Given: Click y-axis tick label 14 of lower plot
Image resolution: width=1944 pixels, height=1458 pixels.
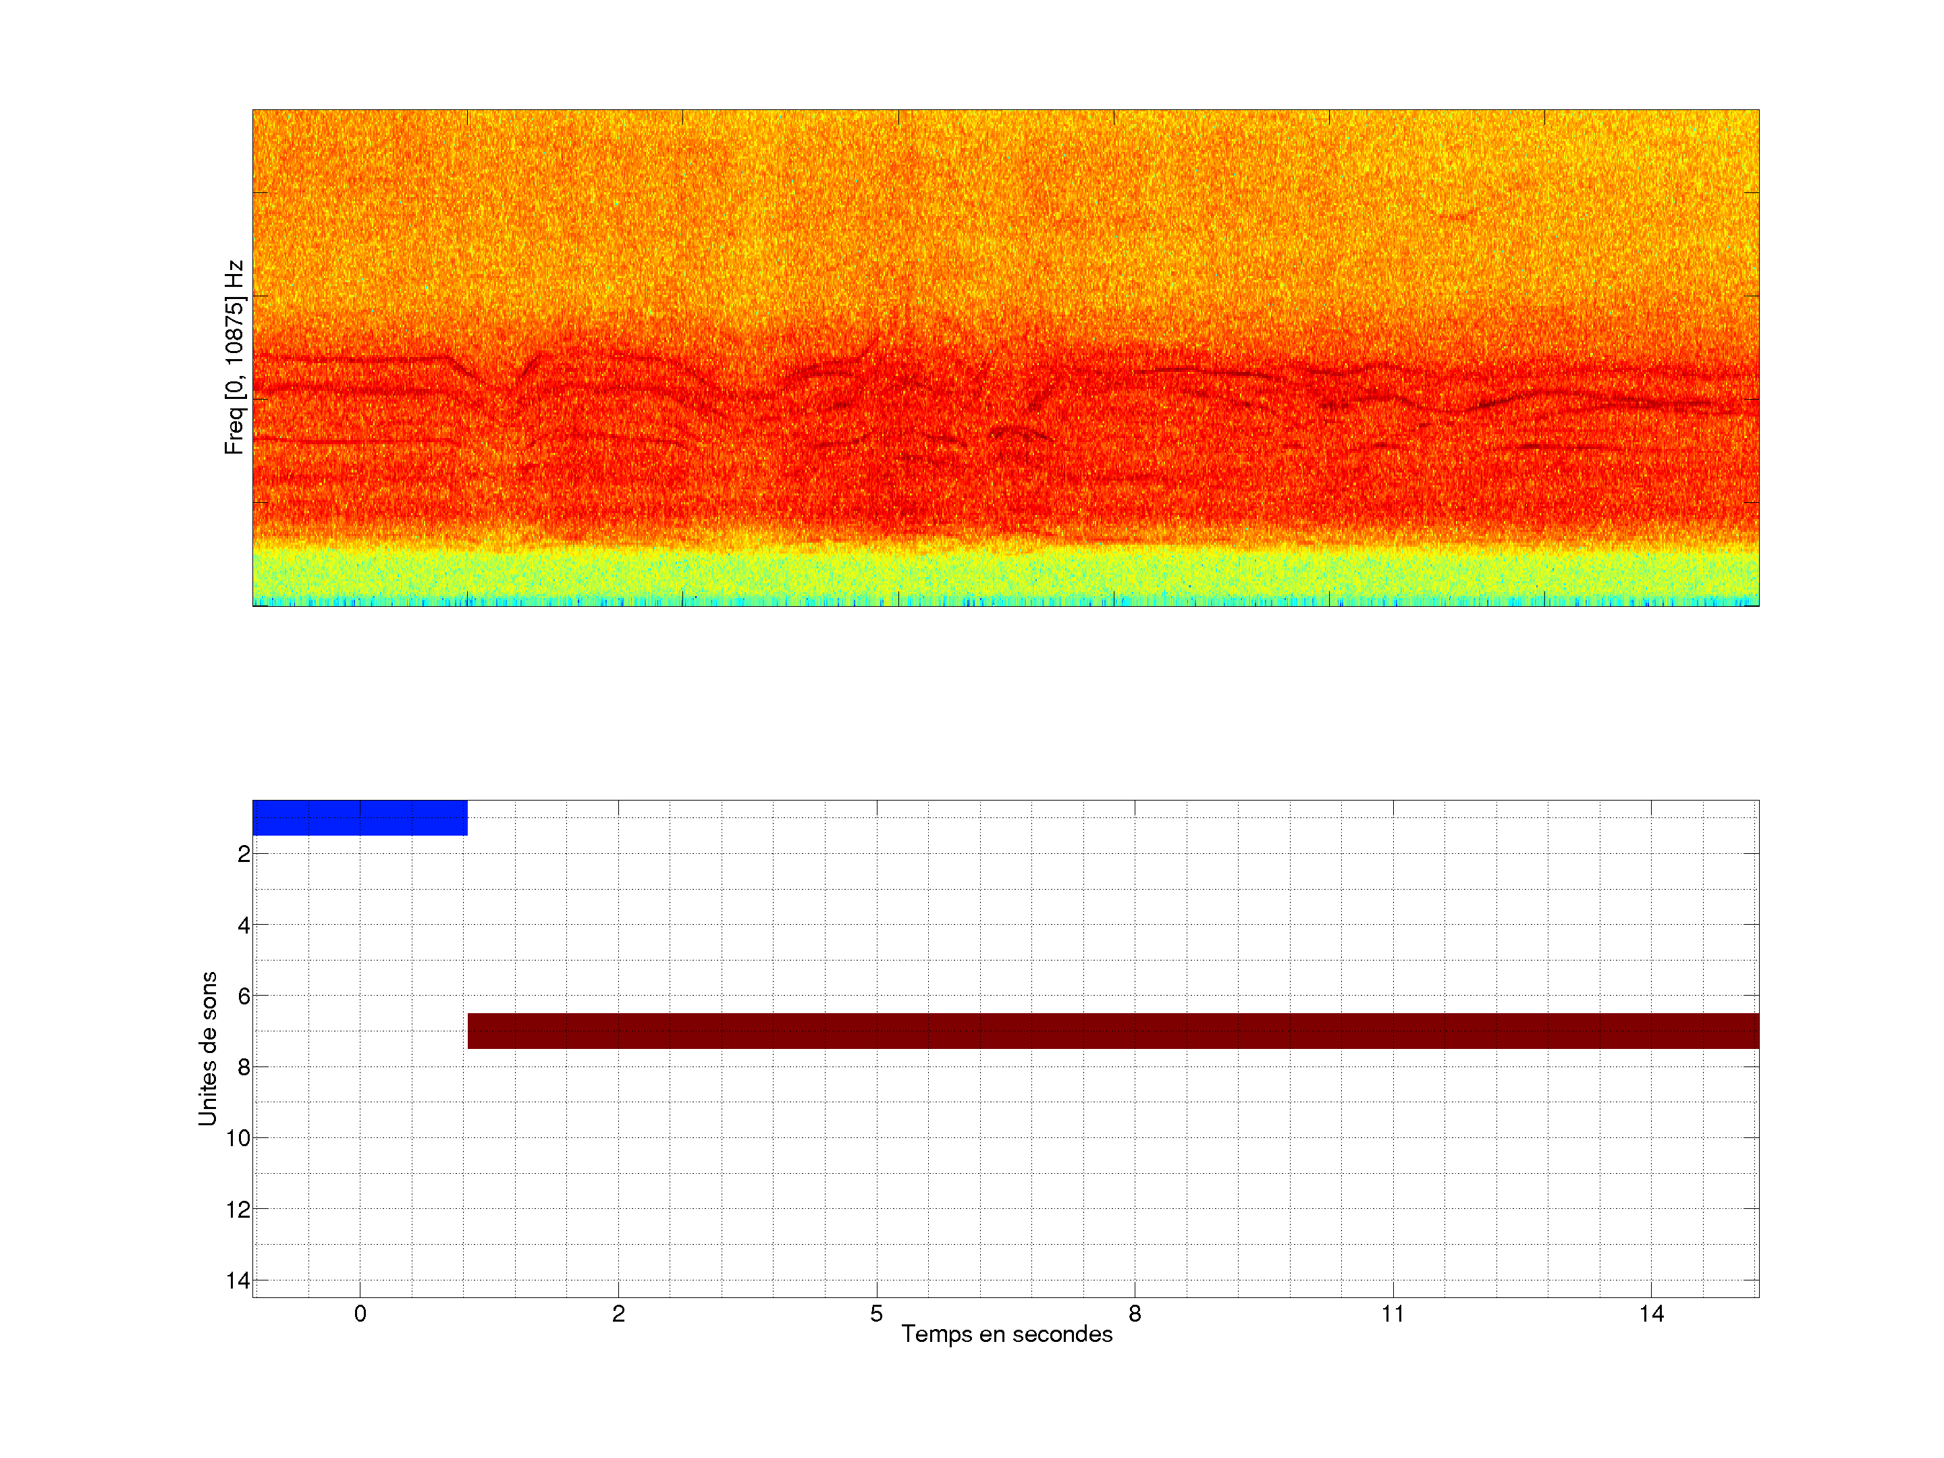Looking at the screenshot, I should coord(238,1280).
